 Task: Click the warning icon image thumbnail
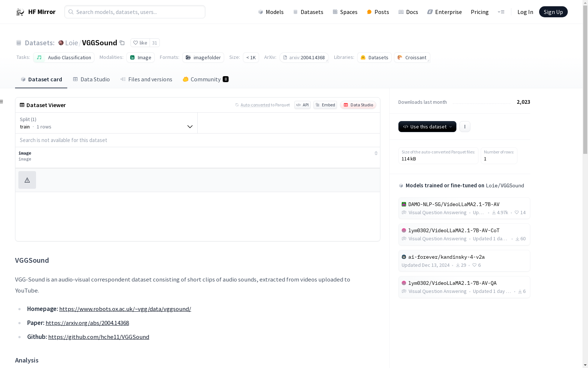pos(27,180)
